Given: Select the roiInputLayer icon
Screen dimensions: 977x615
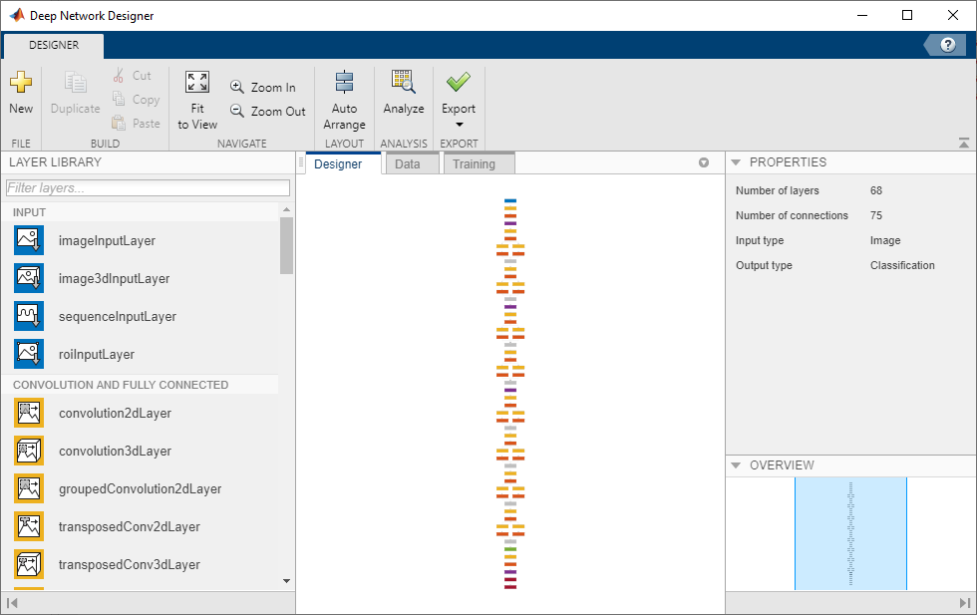Looking at the screenshot, I should click(x=29, y=354).
